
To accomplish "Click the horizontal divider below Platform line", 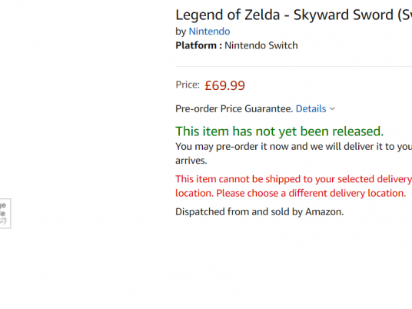I will coord(294,66).
